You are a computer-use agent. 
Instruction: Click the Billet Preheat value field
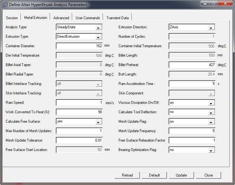tap(192, 65)
